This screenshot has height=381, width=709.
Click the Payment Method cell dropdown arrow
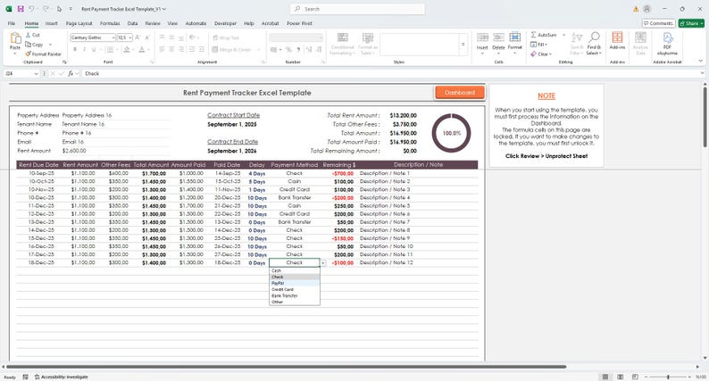323,263
